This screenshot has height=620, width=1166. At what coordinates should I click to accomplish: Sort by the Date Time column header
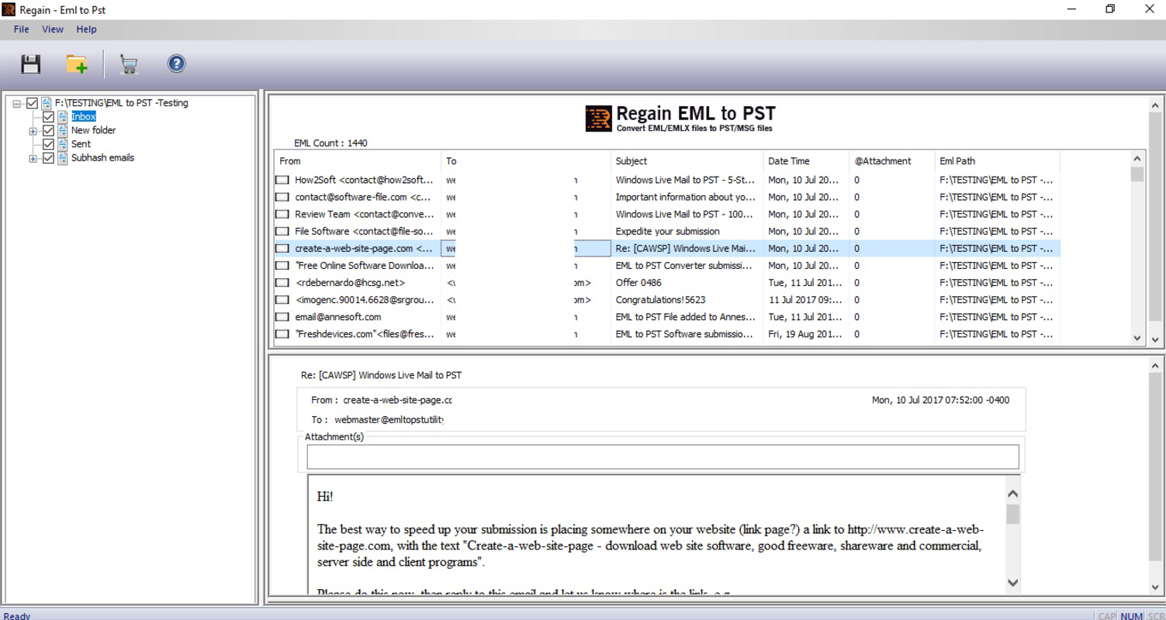tap(806, 161)
